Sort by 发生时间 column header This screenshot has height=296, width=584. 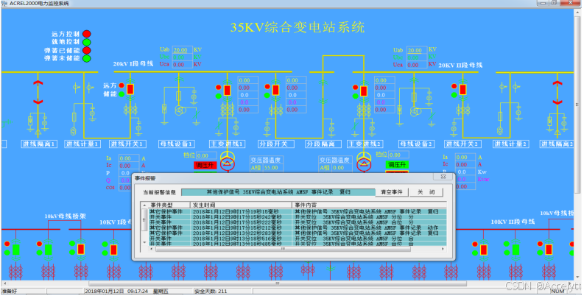241,205
